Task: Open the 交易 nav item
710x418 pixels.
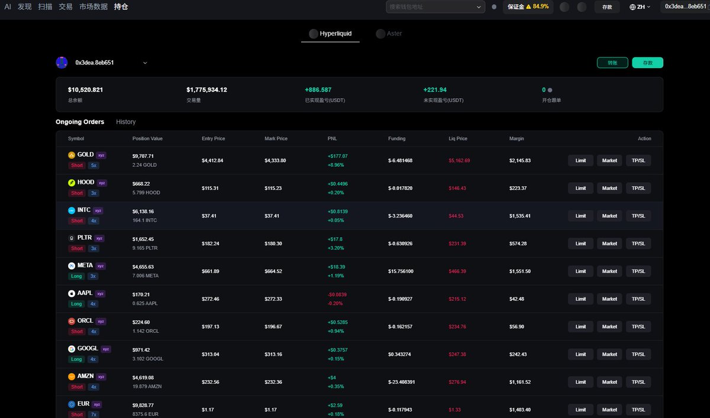Action: [x=66, y=7]
